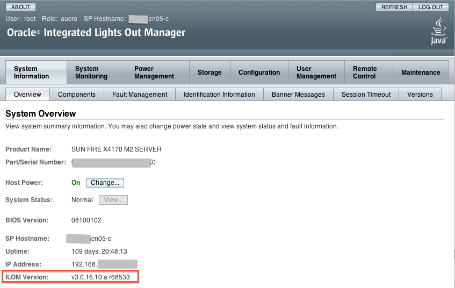Open the Components sub-tab
This screenshot has height=288, width=455.
[77, 95]
